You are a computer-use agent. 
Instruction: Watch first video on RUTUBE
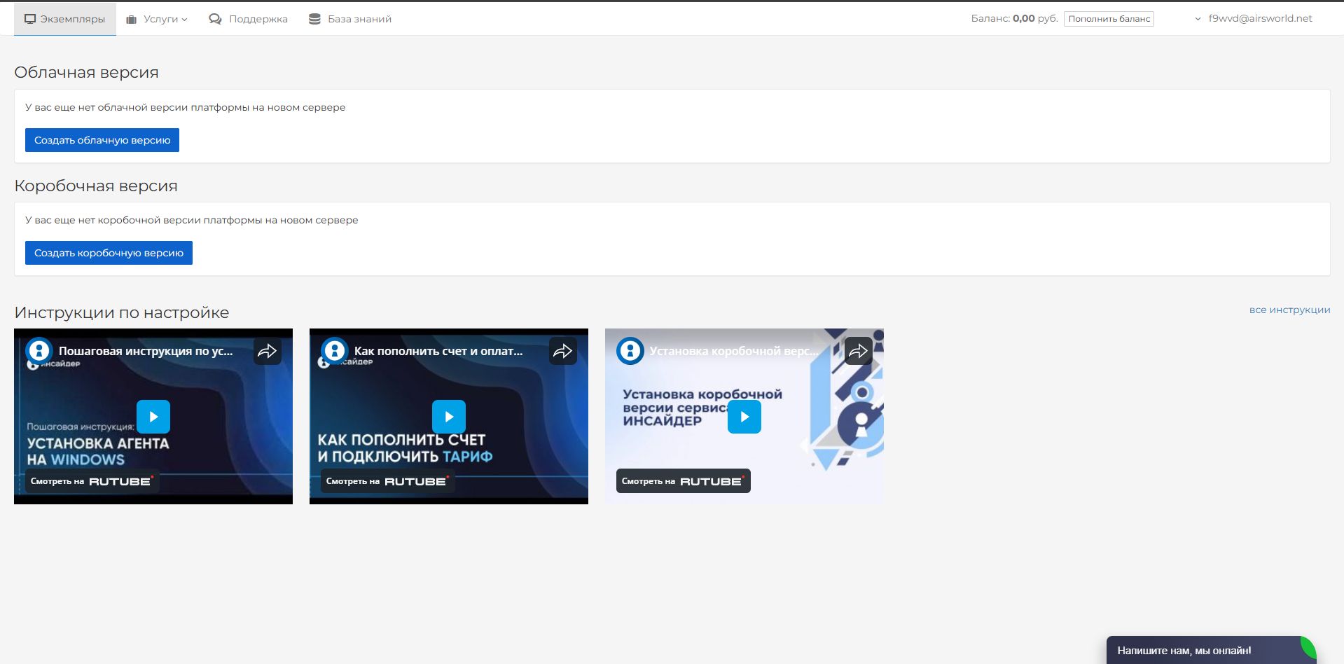91,481
